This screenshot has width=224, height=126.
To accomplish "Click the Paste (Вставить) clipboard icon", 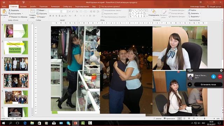I will [4, 12].
